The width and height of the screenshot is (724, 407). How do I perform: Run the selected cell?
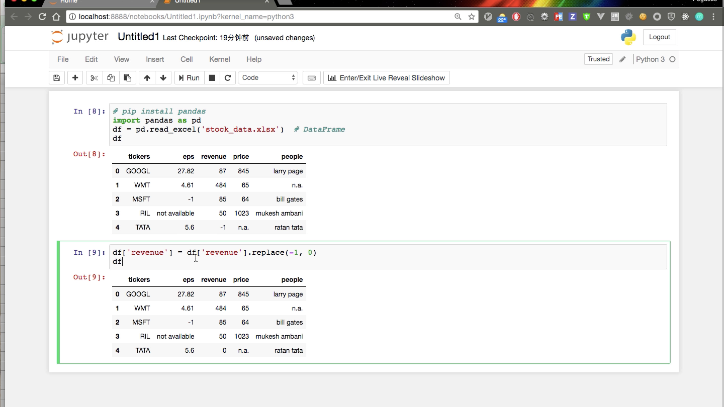[x=189, y=77]
